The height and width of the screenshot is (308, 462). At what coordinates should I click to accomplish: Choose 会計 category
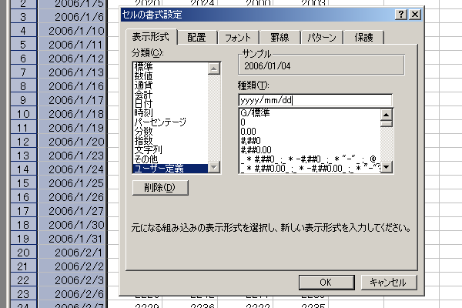click(x=171, y=94)
